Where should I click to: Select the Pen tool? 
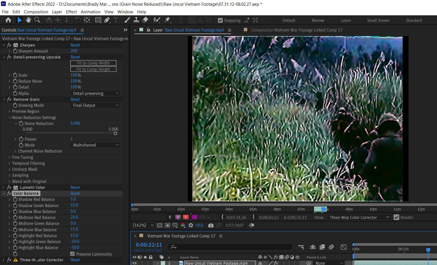[107, 20]
